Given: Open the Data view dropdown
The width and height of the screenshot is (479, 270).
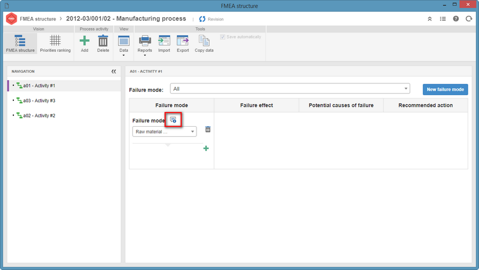Looking at the screenshot, I should [124, 45].
